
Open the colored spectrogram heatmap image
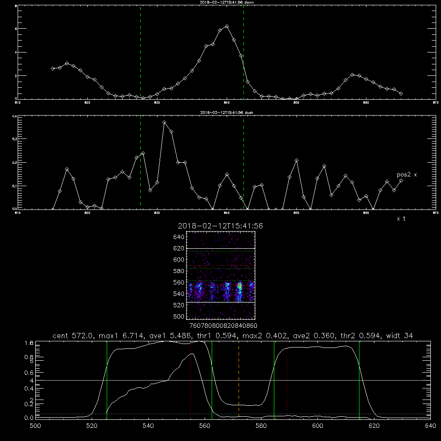220,275
